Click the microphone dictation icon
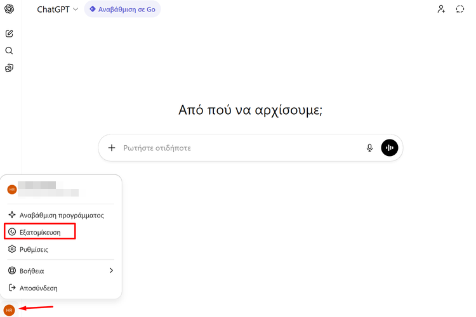This screenshot has height=317, width=476. pyautogui.click(x=369, y=148)
